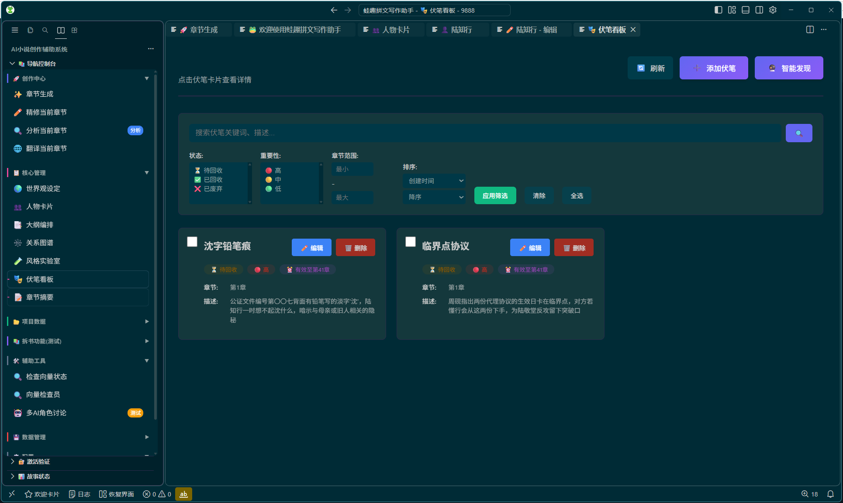Click the zoom level 18 indicator
843x503 pixels.
[809, 494]
